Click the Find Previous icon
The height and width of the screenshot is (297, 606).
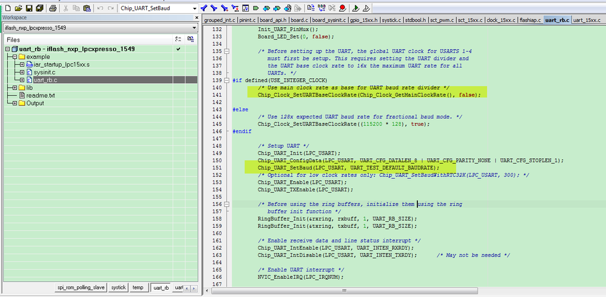(204, 8)
